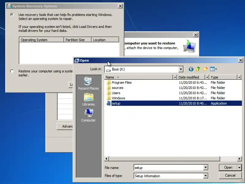Select the 'Windows' folder name
The image size is (245, 184).
(x=119, y=98)
